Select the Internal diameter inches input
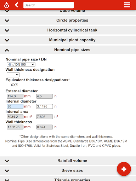 coord(44,106)
